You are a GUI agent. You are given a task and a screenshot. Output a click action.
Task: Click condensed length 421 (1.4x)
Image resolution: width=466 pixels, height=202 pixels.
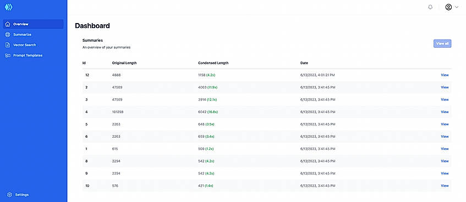pos(205,186)
